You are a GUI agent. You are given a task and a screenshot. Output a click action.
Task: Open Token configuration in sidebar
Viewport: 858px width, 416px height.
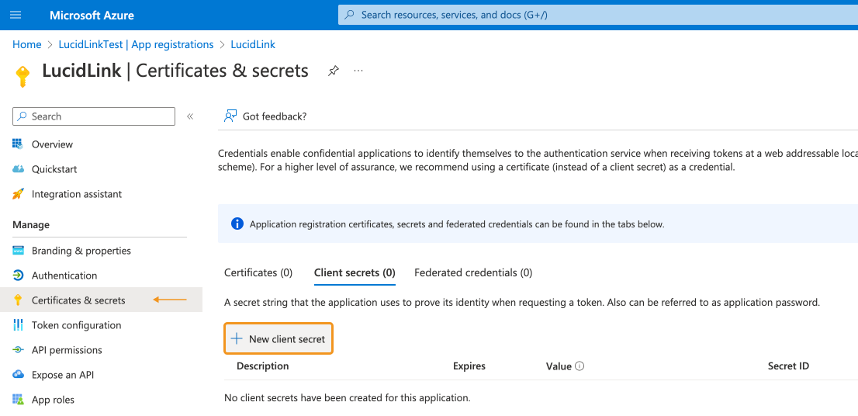click(76, 325)
